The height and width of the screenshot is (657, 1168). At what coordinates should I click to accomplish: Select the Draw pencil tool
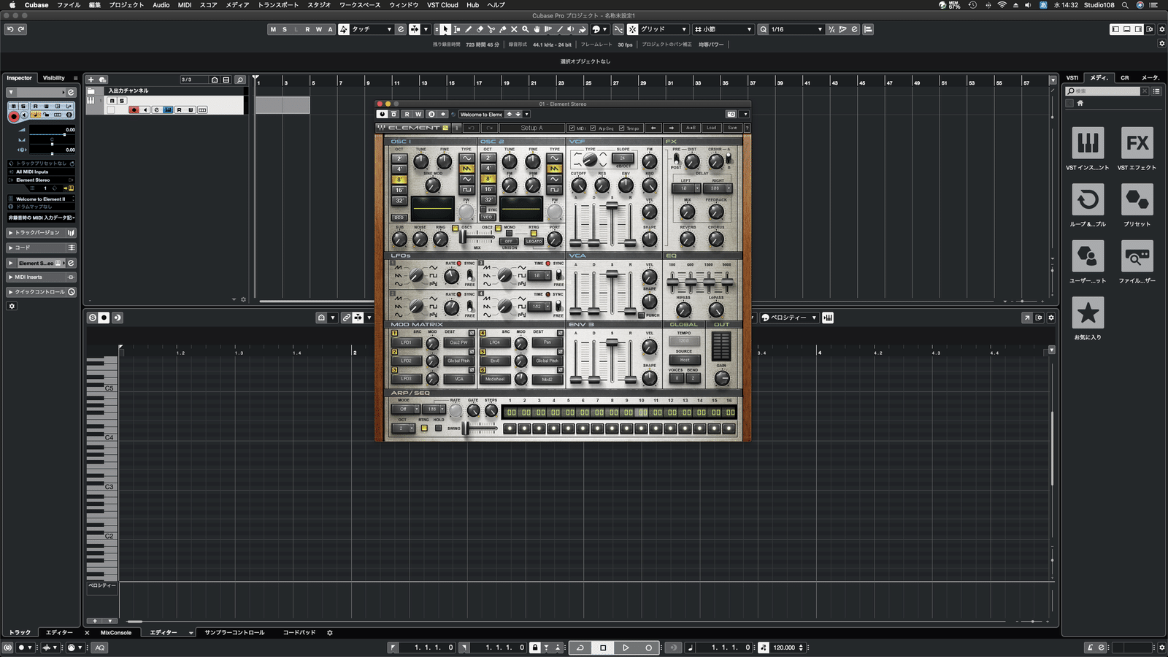pyautogui.click(x=469, y=29)
